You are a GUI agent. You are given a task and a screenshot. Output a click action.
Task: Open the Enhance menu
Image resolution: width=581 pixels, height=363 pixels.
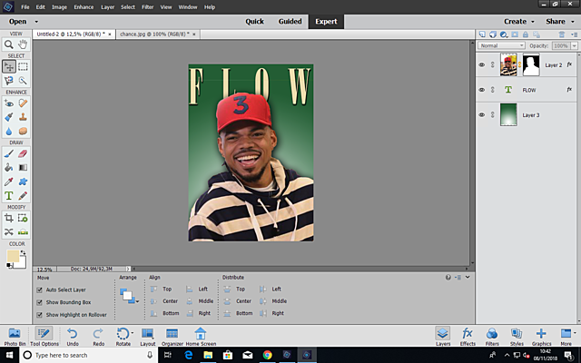point(84,7)
